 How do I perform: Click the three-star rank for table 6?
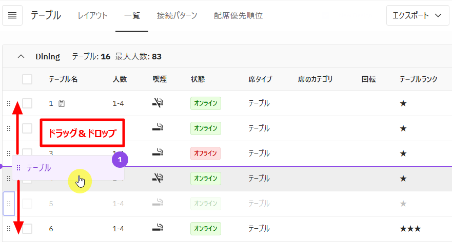click(x=410, y=229)
